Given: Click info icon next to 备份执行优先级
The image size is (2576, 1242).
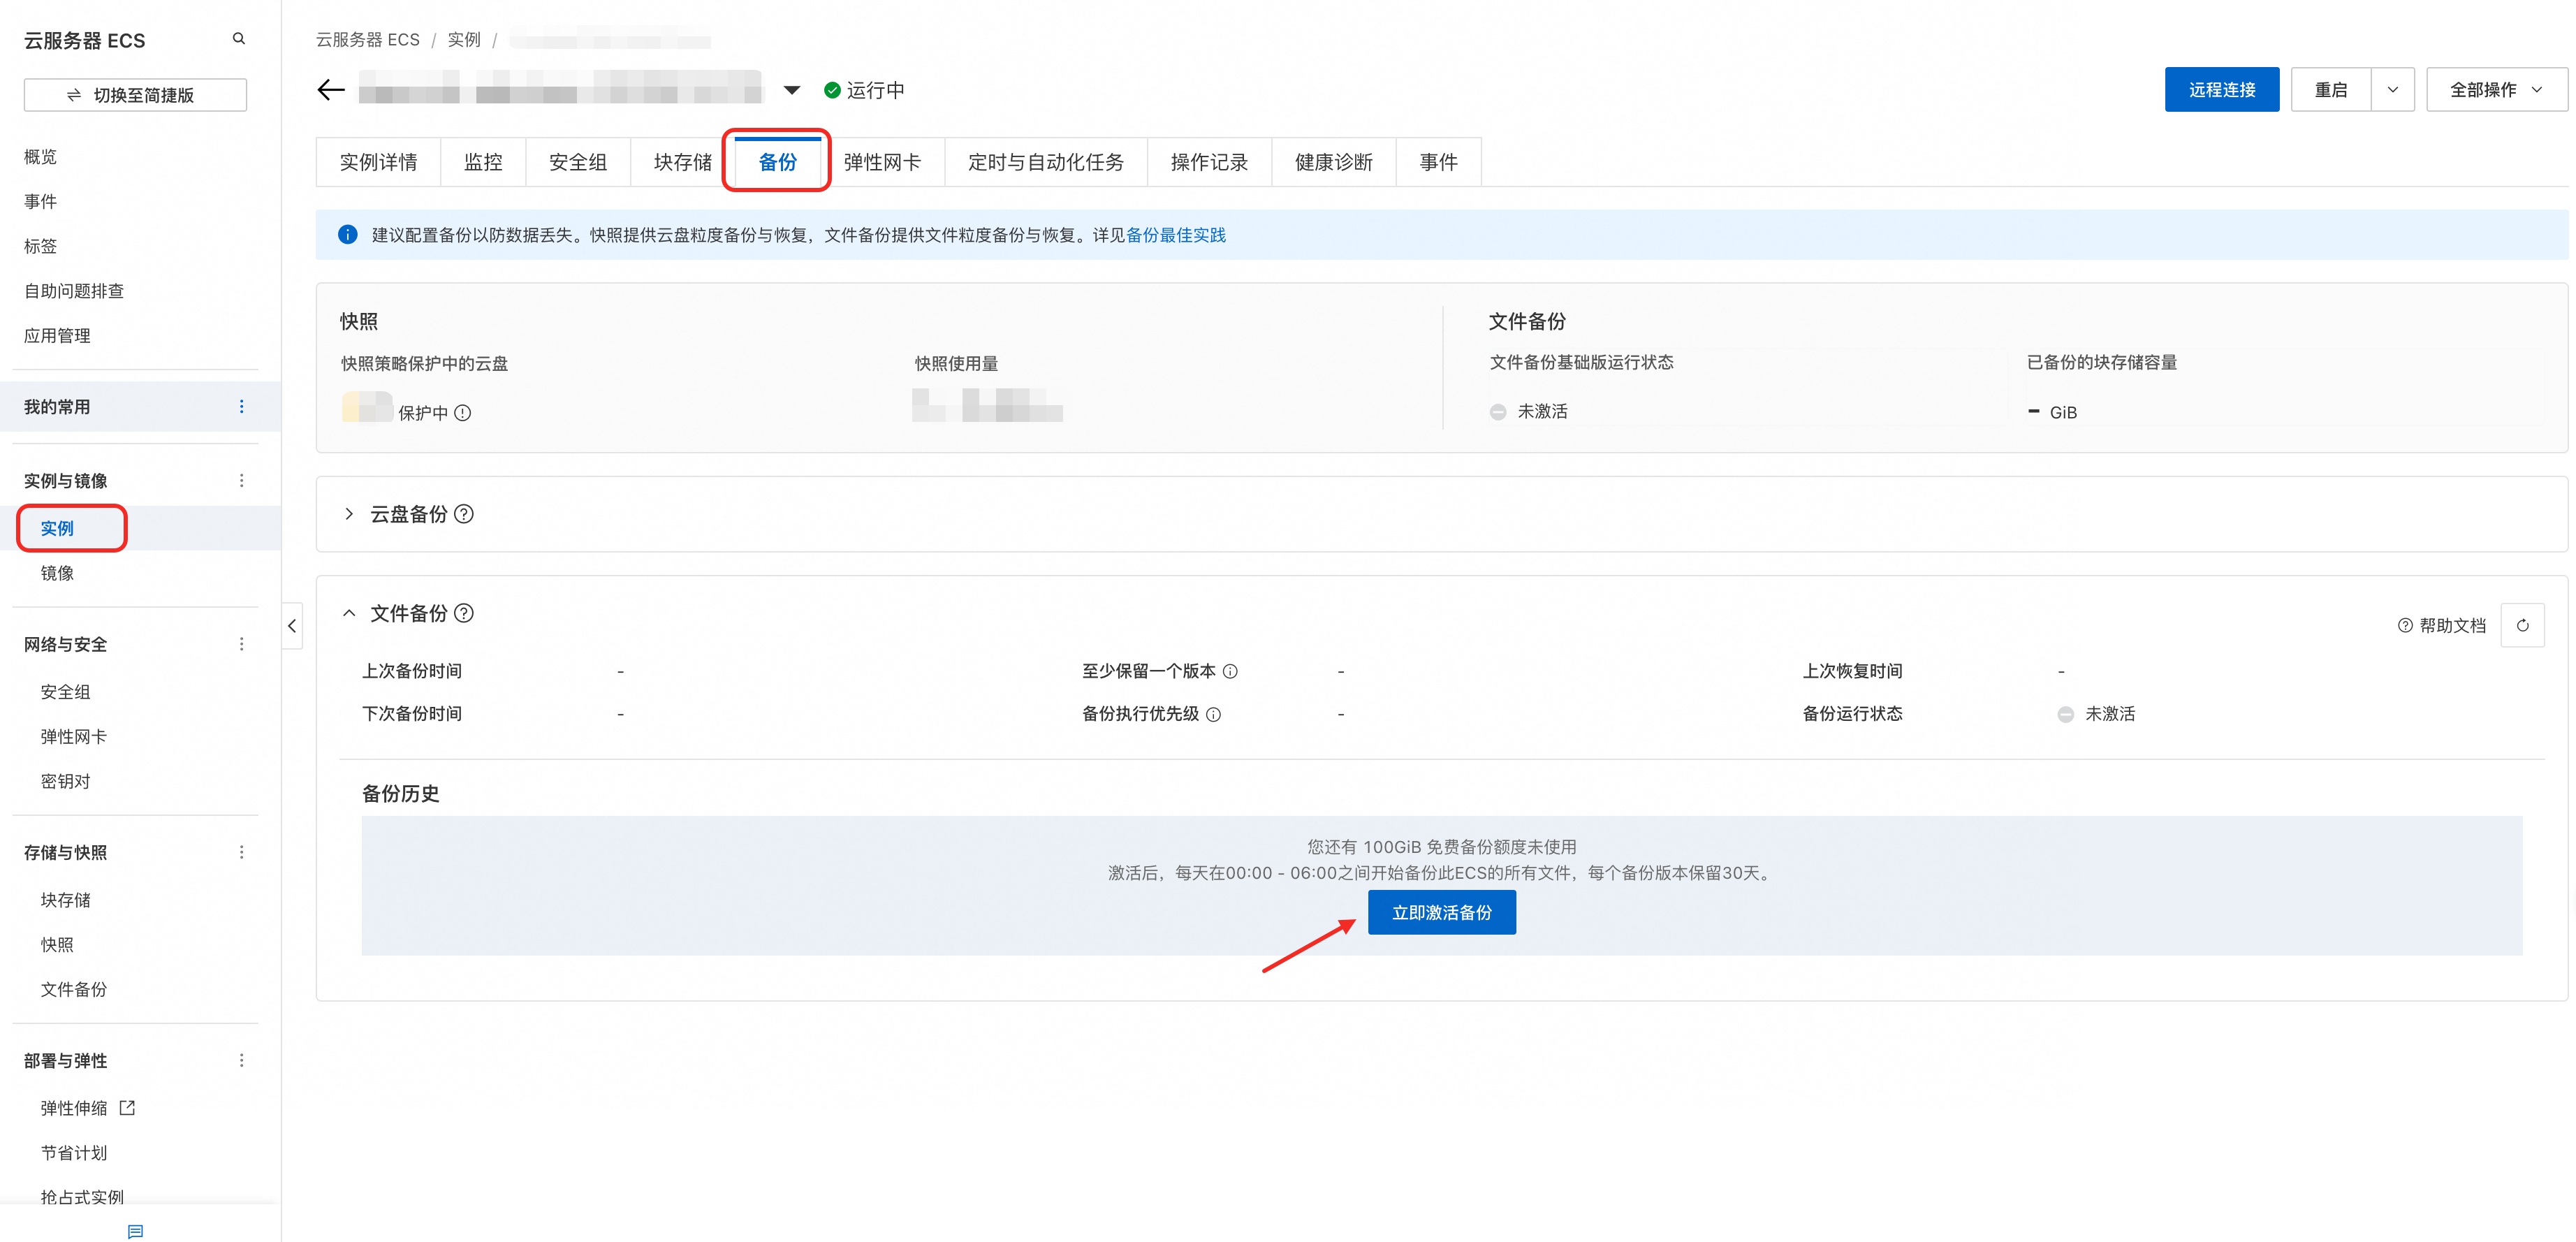Looking at the screenshot, I should coord(1213,714).
